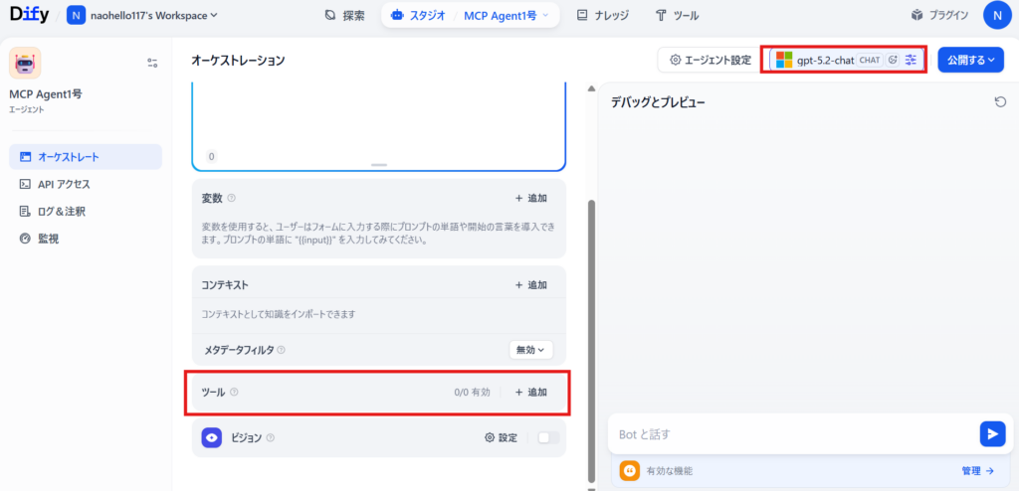Click the orange enabled features icon
The height and width of the screenshot is (491, 1019).
point(628,471)
